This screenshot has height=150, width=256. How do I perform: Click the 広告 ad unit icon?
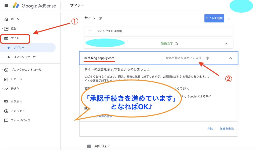click(6, 29)
